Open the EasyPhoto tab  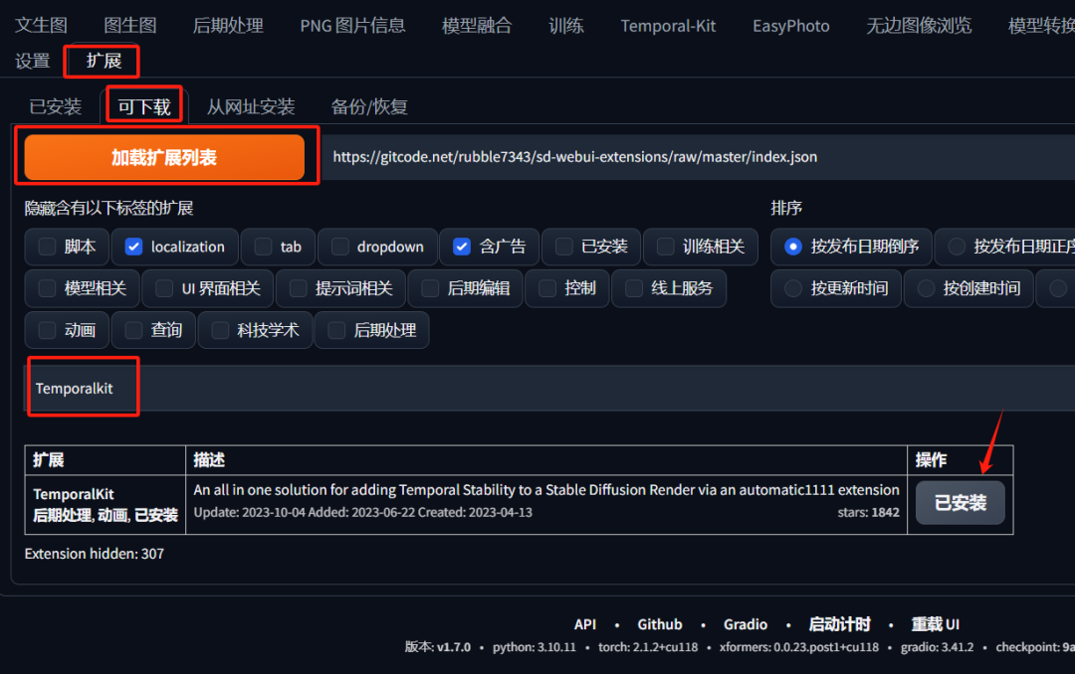[x=790, y=26]
